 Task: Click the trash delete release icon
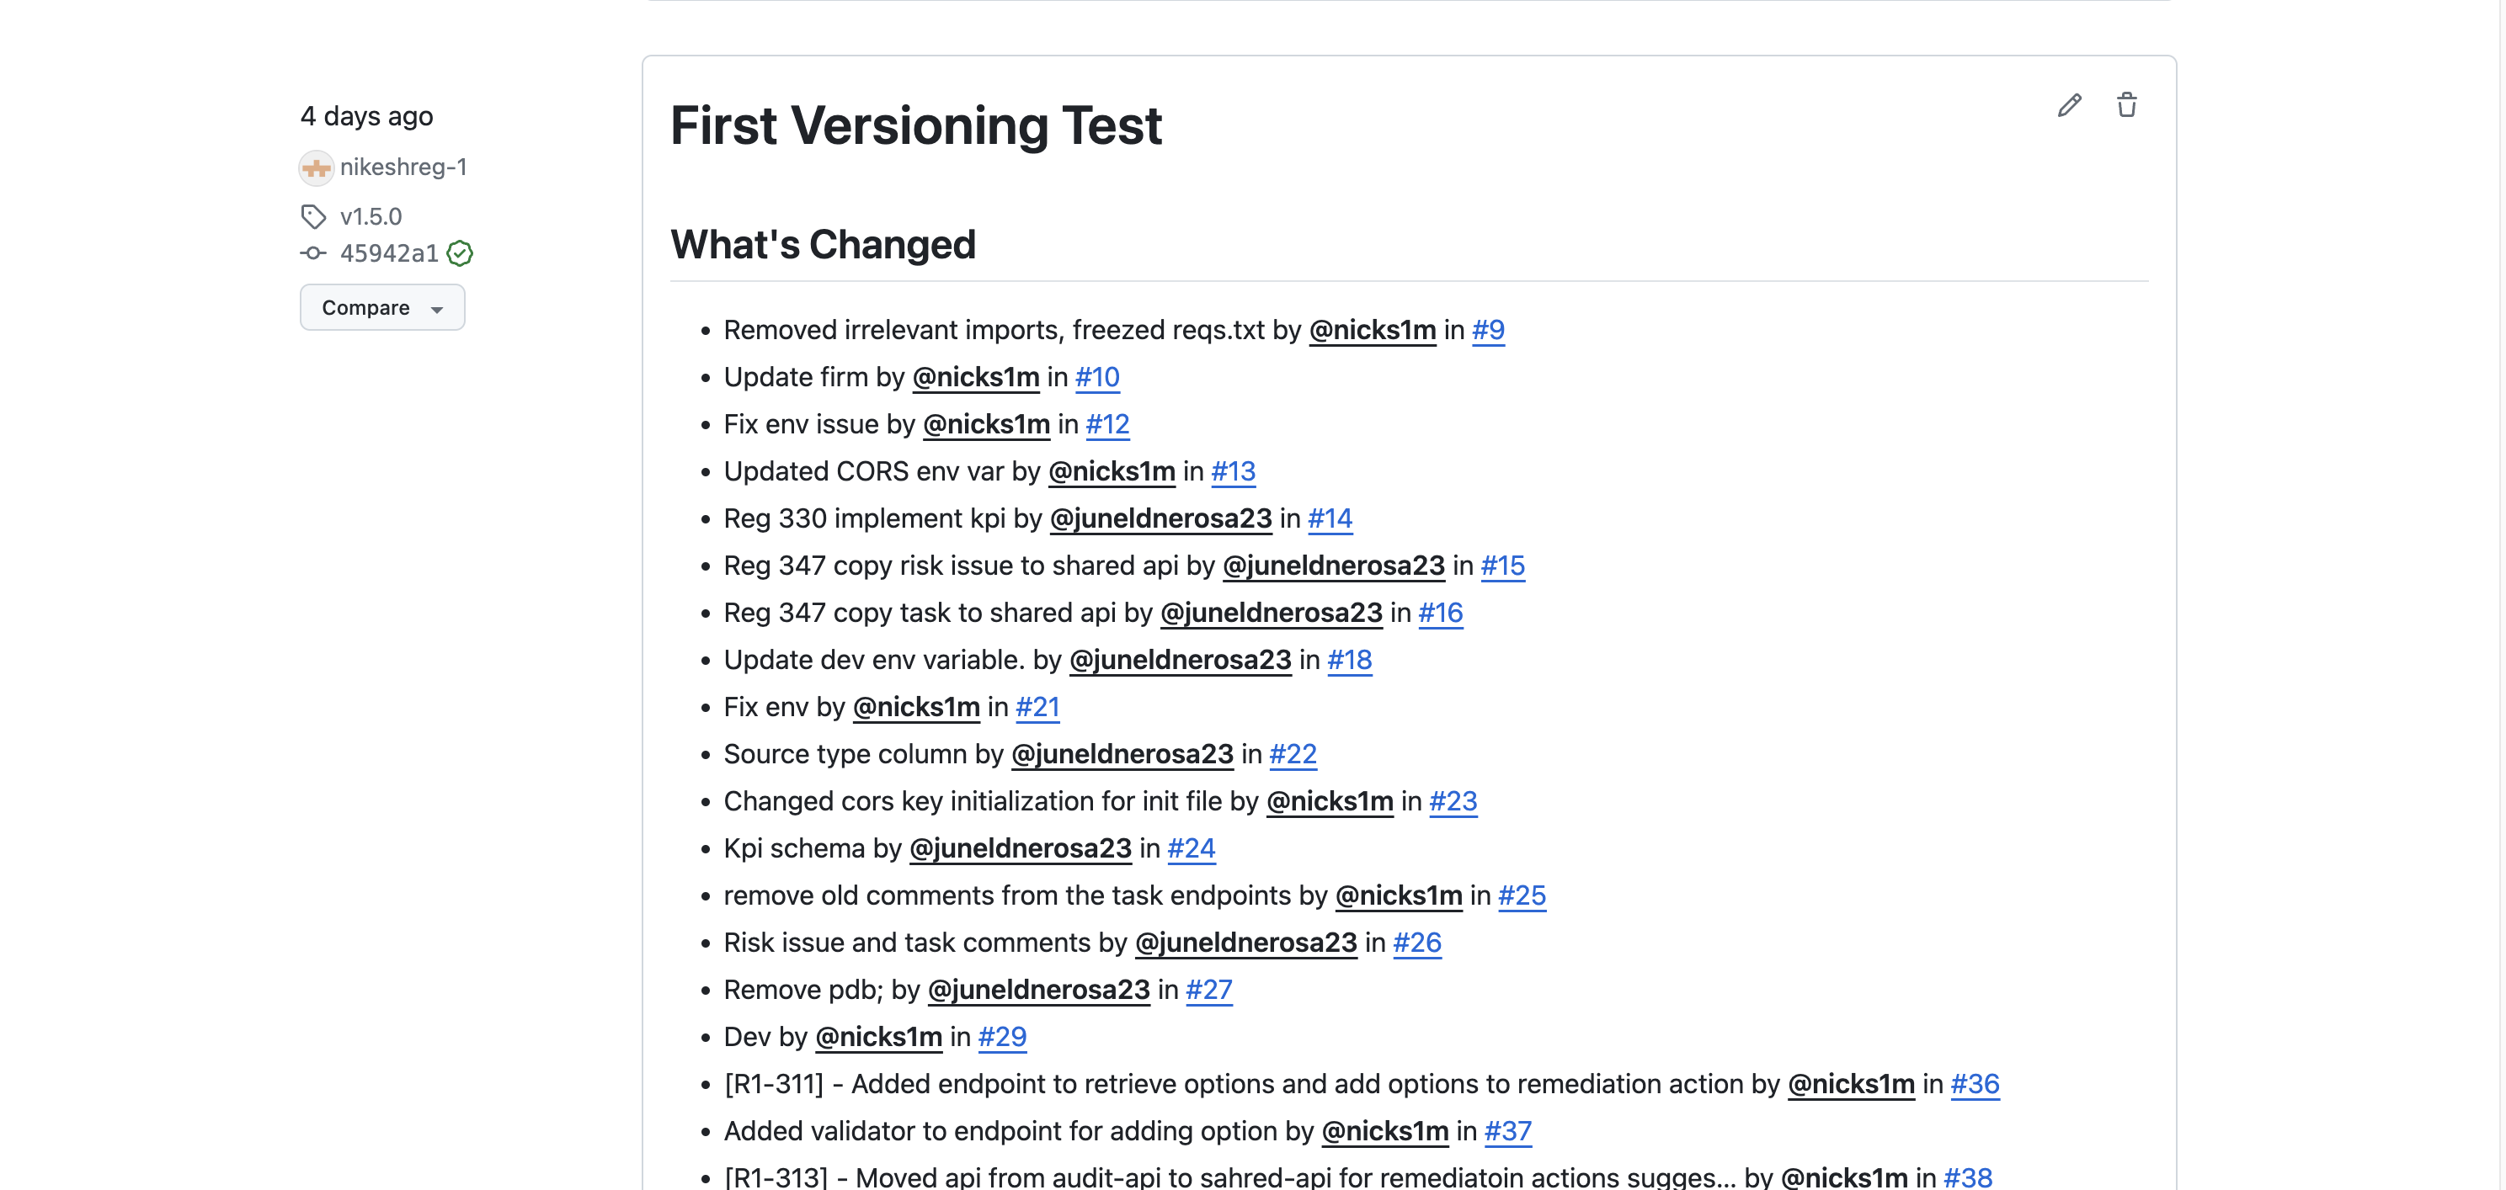(2126, 105)
